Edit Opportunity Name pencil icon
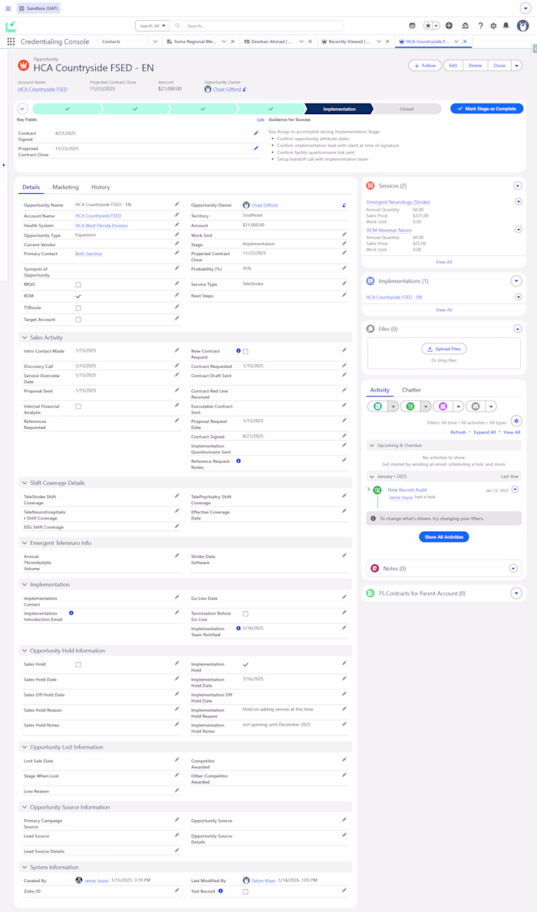This screenshot has height=912, width=537. [177, 204]
